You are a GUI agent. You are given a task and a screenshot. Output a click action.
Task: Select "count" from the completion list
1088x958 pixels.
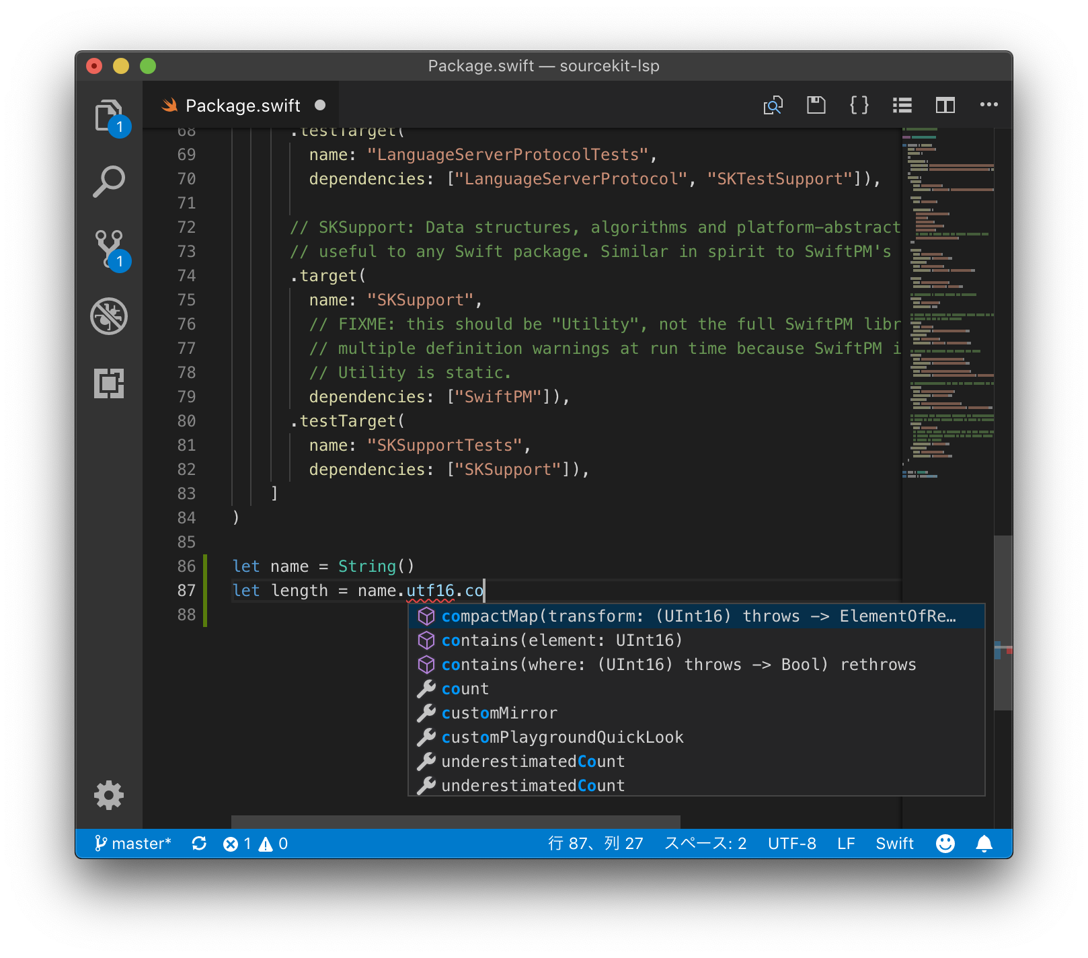click(465, 688)
